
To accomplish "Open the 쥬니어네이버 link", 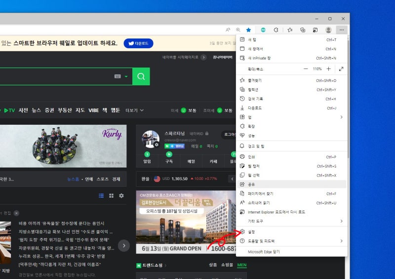I will (x=223, y=57).
